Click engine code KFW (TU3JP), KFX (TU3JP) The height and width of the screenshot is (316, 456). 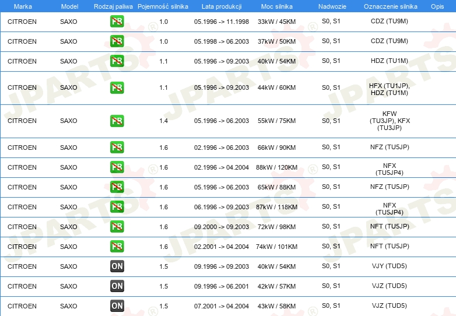point(390,121)
